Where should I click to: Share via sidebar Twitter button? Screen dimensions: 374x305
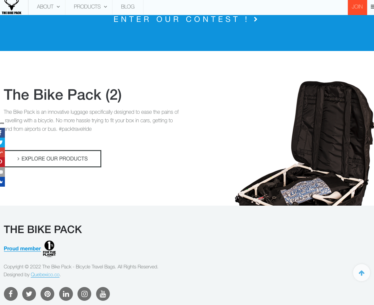2,142
